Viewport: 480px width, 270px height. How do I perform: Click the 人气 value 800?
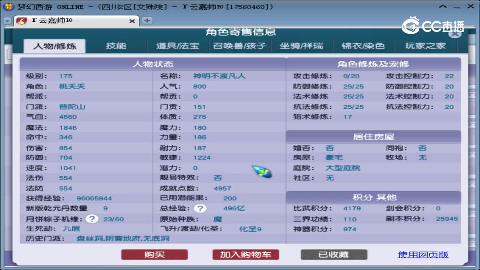200,87
